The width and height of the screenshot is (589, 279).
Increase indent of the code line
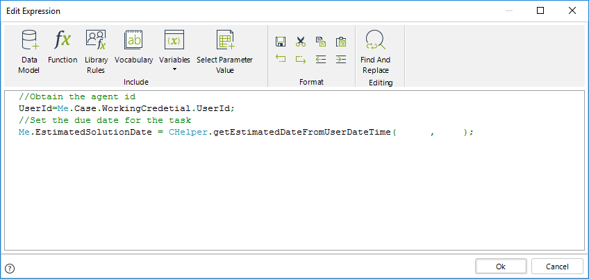340,59
